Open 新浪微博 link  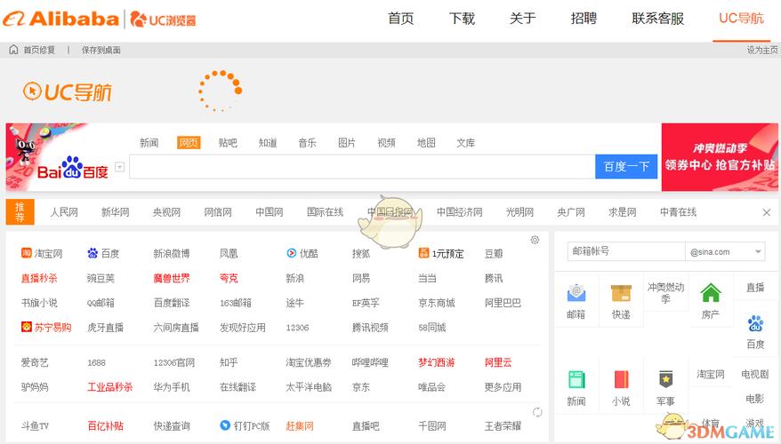click(172, 254)
